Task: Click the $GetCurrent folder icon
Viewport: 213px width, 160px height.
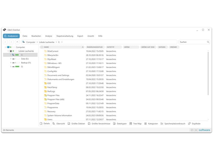Action: click(46, 51)
